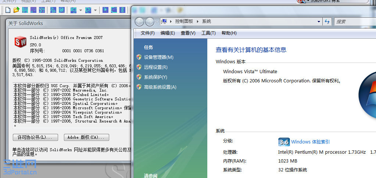This screenshot has height=178, width=376.
Task: Expand the chevron between 控制面板 and 系统
Action: pyautogui.click(x=198, y=21)
